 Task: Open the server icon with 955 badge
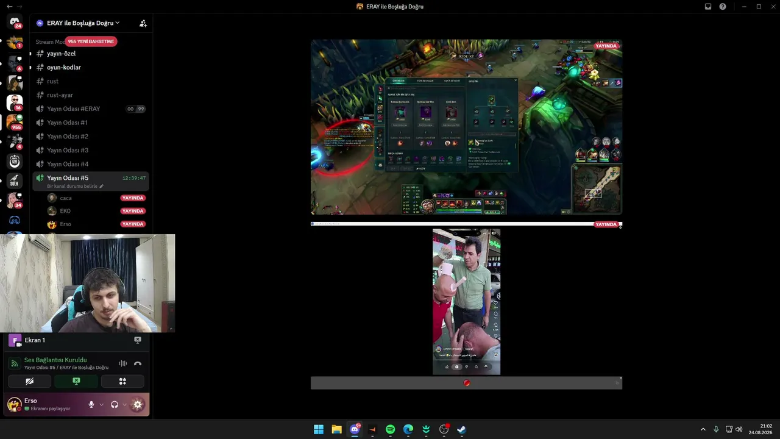coord(15,122)
